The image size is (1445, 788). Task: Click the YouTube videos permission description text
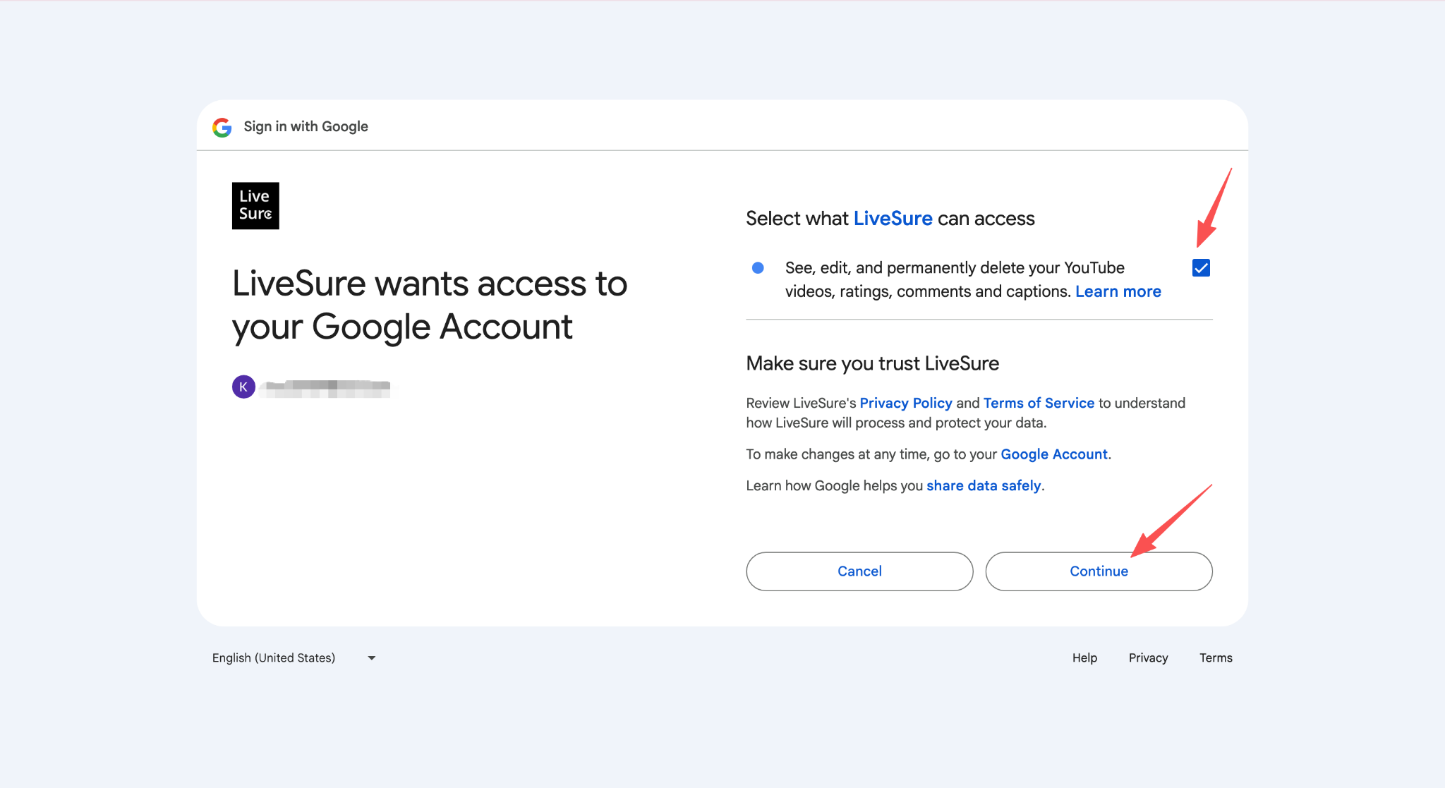point(973,279)
